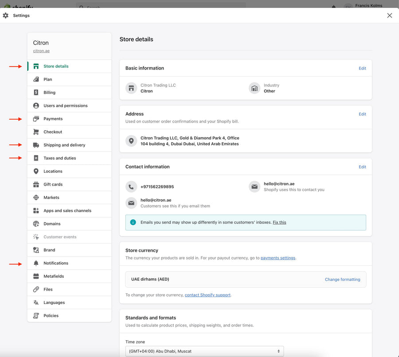This screenshot has width=399, height=357.
Task: Select Markets in the sidebar
Action: pyautogui.click(x=70, y=198)
